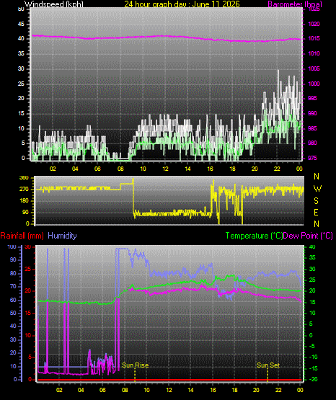Click the '12' hour label under the windspeed graph
This screenshot has height=400, width=336.
165,169
